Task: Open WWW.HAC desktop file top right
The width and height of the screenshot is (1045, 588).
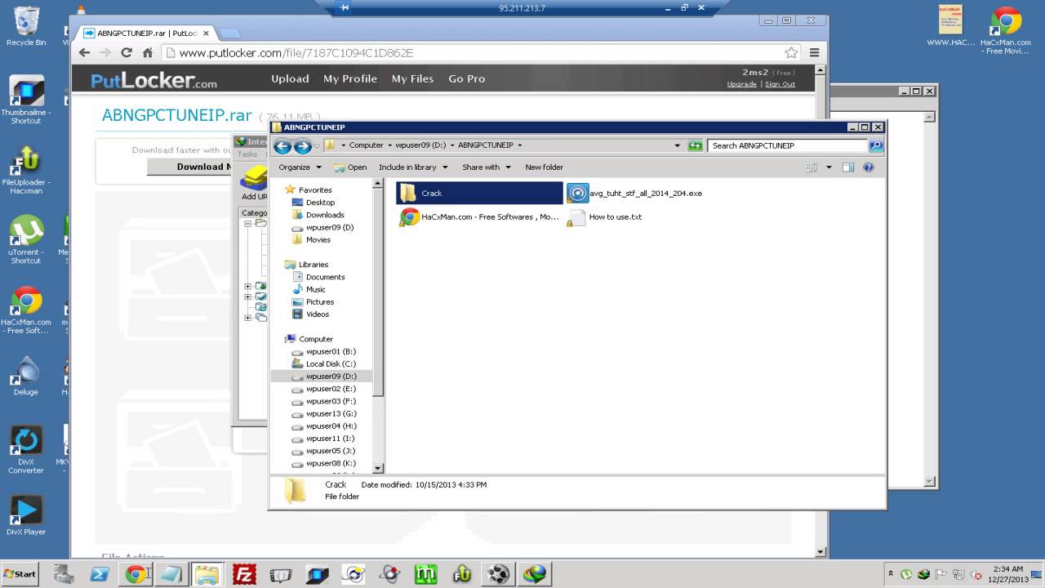Action: 951,26
